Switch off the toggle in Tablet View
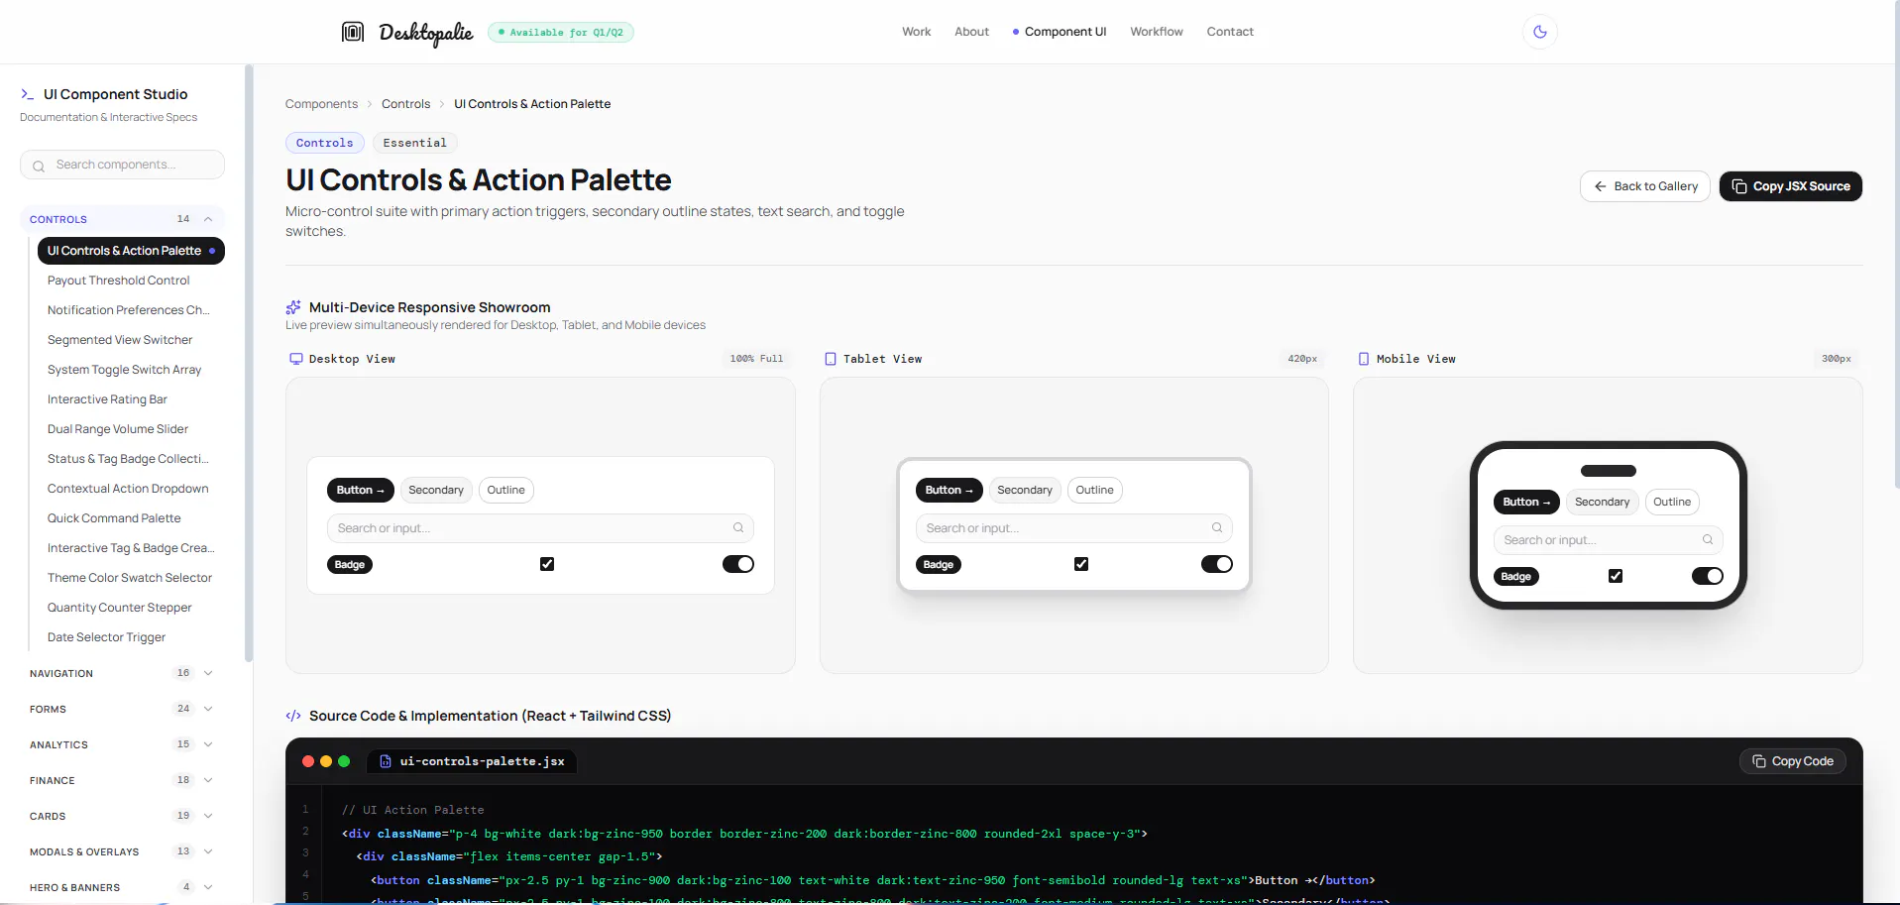The image size is (1900, 905). (1217, 564)
